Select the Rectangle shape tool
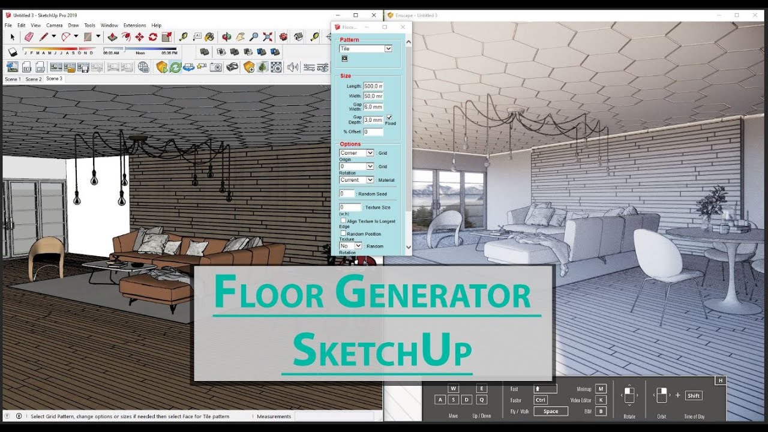The height and width of the screenshot is (432, 768). [88, 37]
